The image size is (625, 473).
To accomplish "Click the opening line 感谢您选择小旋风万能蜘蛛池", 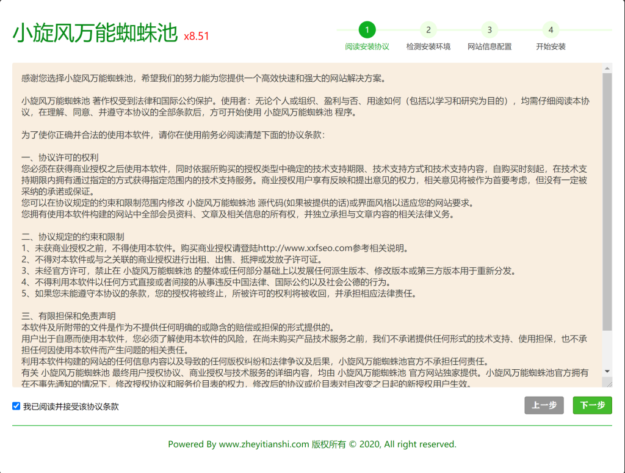I will [x=204, y=78].
